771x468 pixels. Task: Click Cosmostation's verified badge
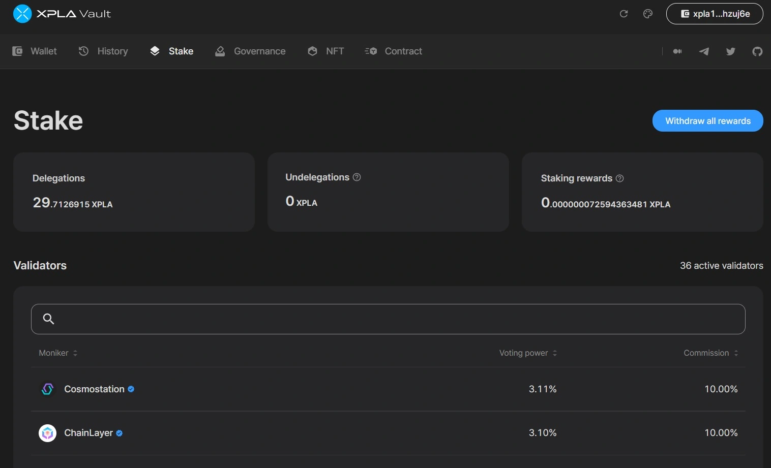[x=131, y=389]
